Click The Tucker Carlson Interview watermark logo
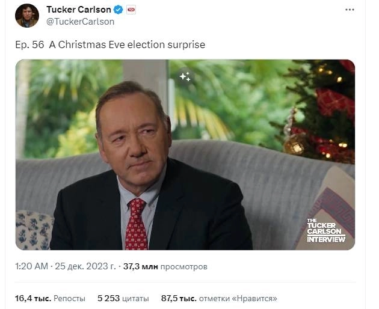 (326, 231)
